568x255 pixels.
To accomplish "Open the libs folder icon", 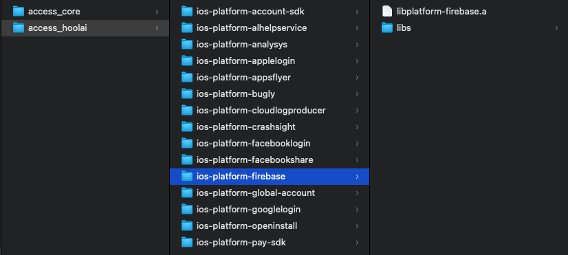I will click(x=387, y=28).
